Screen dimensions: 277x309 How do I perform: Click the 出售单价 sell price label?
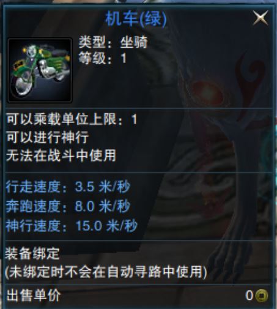tap(34, 296)
